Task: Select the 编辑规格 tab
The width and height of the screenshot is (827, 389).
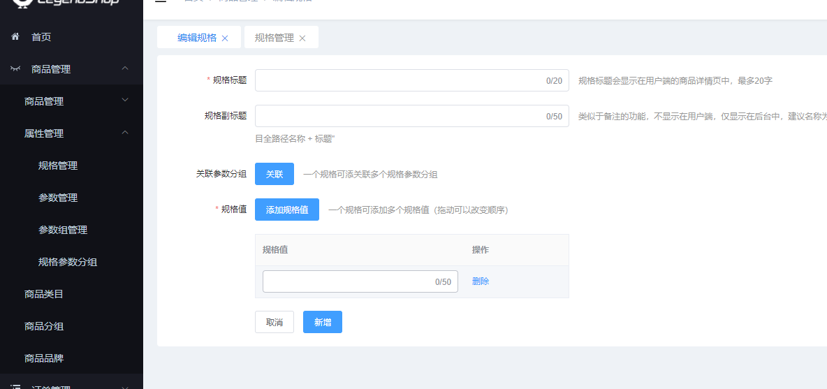Action: coord(196,38)
